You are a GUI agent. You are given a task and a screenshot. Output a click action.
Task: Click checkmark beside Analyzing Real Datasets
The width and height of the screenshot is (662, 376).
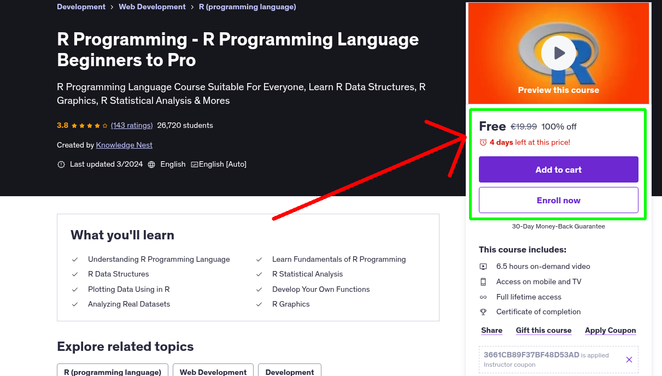click(75, 304)
